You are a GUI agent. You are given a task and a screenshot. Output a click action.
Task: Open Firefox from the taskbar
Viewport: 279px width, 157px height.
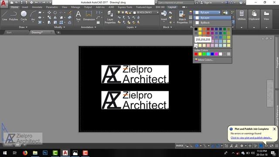(x=25, y=153)
